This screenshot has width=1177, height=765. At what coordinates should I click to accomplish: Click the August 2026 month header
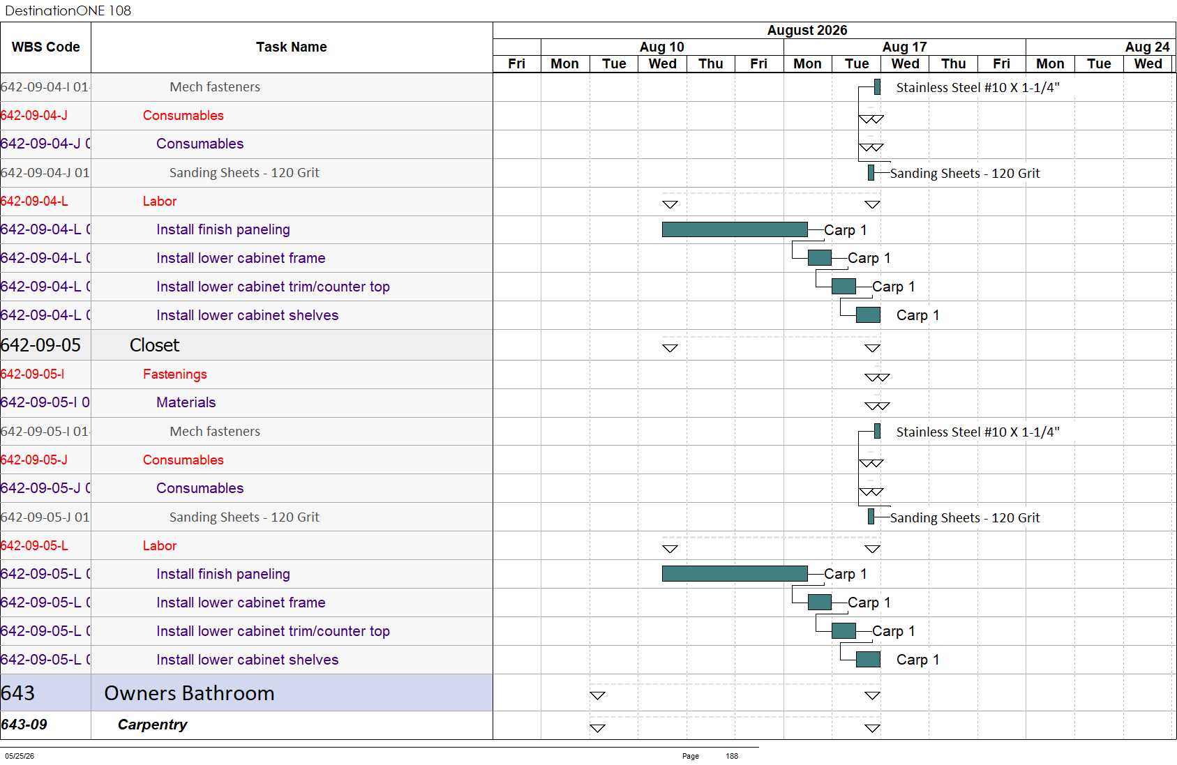(x=807, y=30)
